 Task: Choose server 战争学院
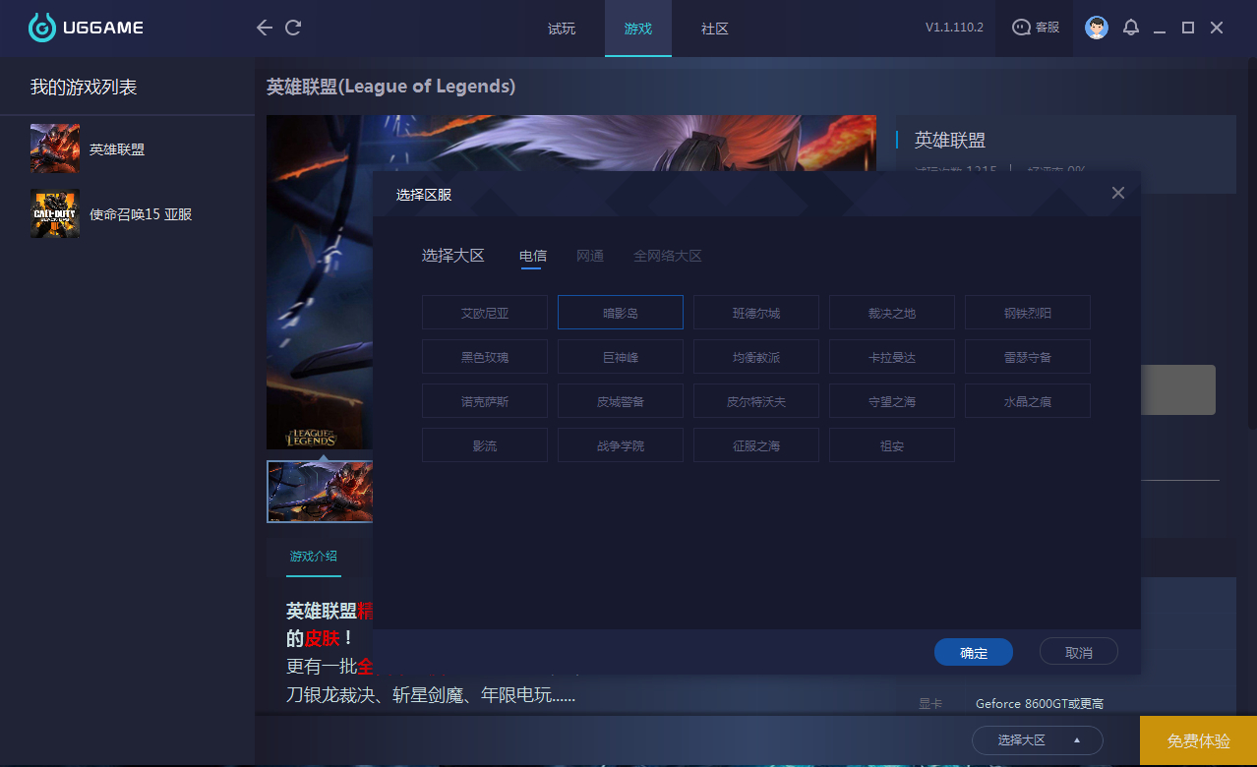click(x=621, y=445)
